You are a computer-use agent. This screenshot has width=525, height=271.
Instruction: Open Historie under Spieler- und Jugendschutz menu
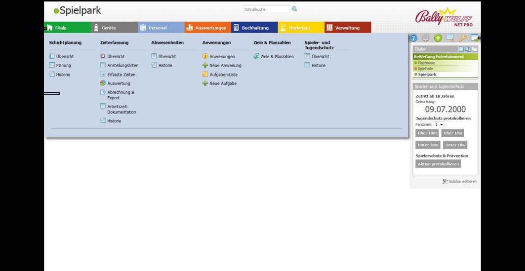tap(319, 66)
